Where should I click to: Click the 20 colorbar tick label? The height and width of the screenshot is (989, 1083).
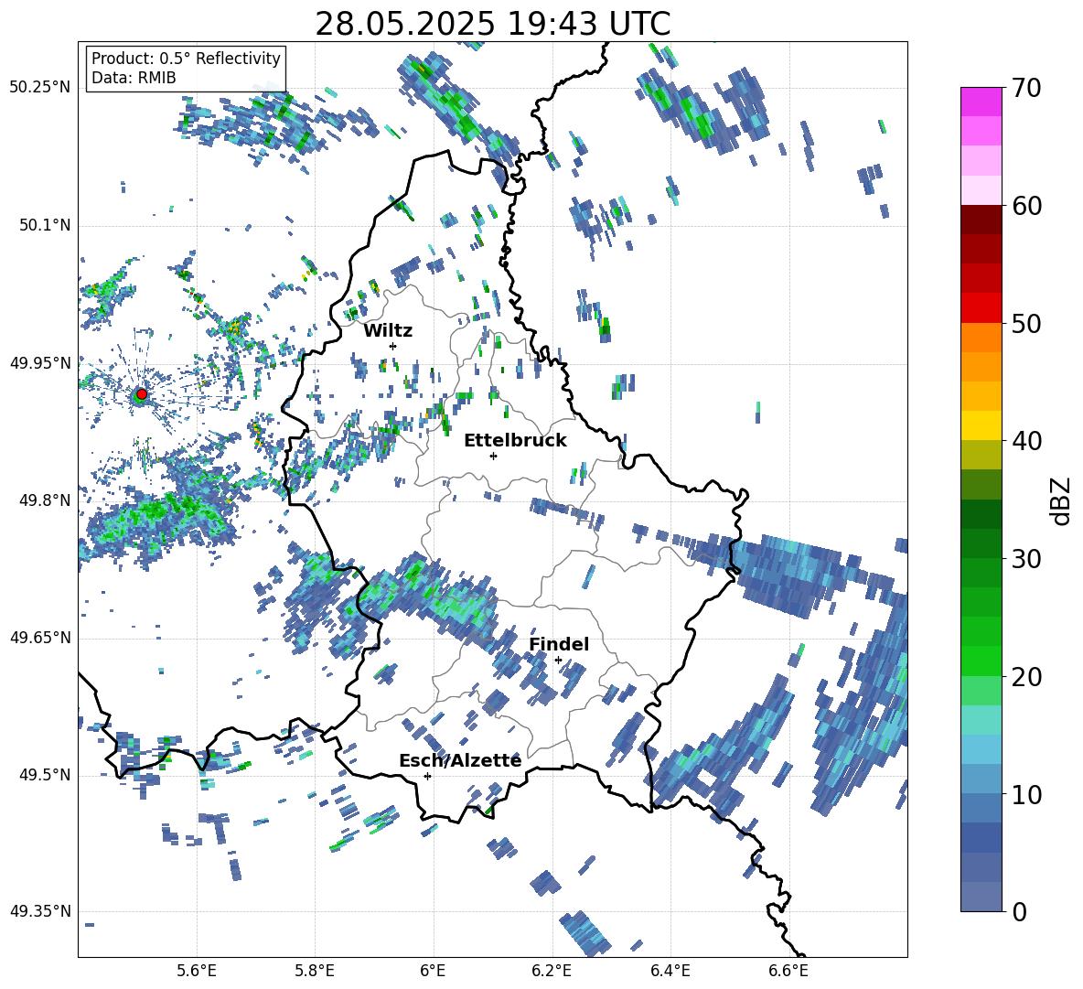tap(1026, 677)
